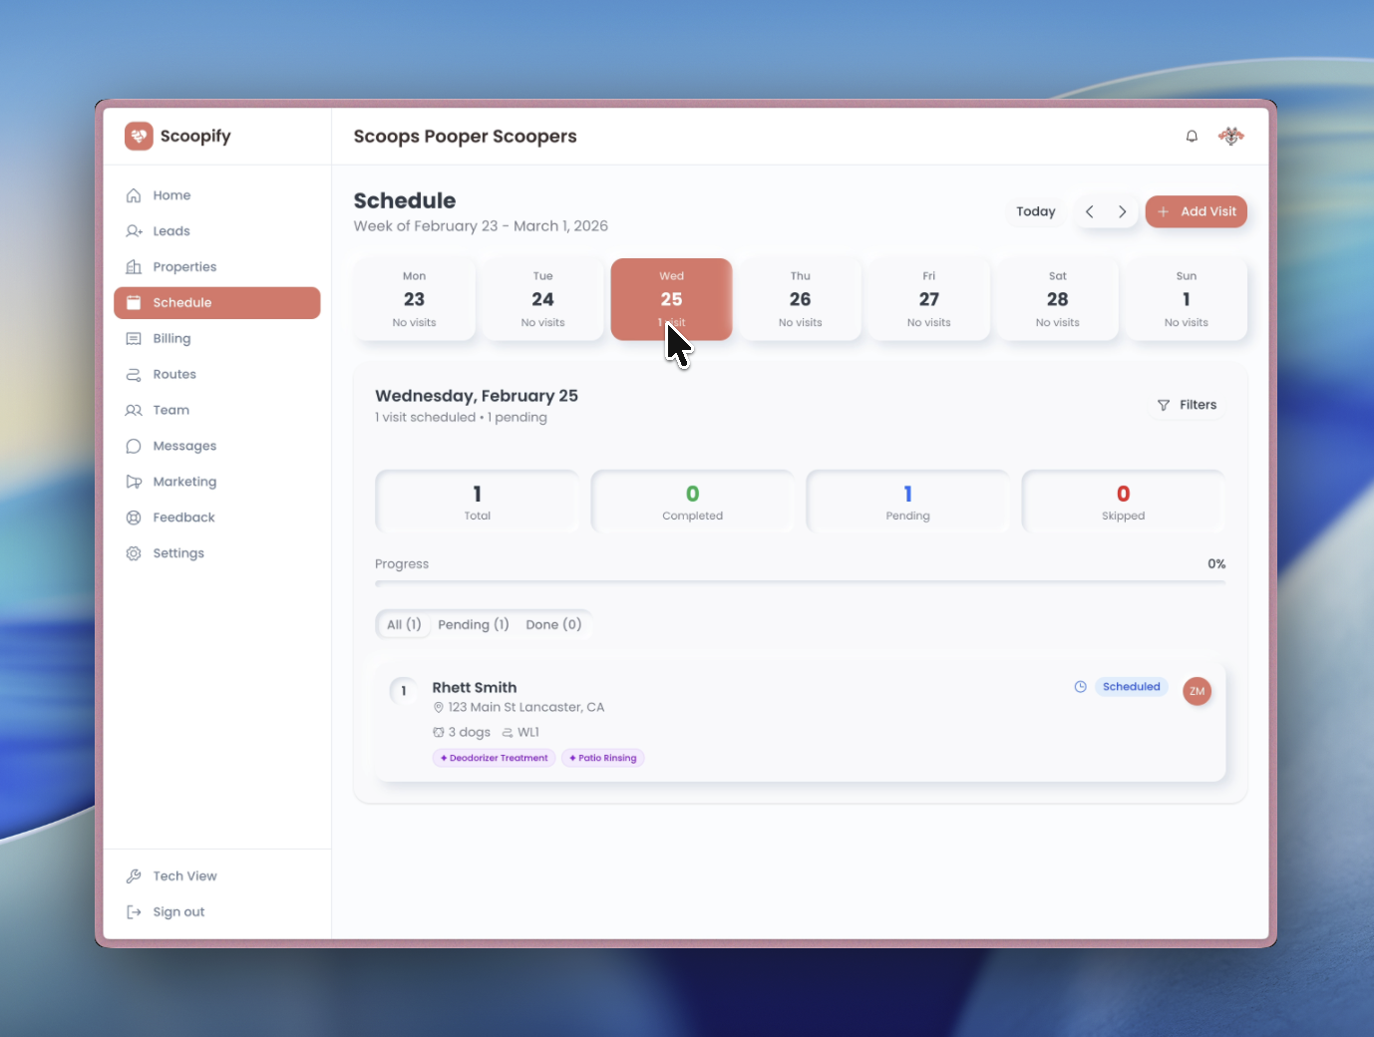Open the Filters dropdown

click(x=1187, y=405)
